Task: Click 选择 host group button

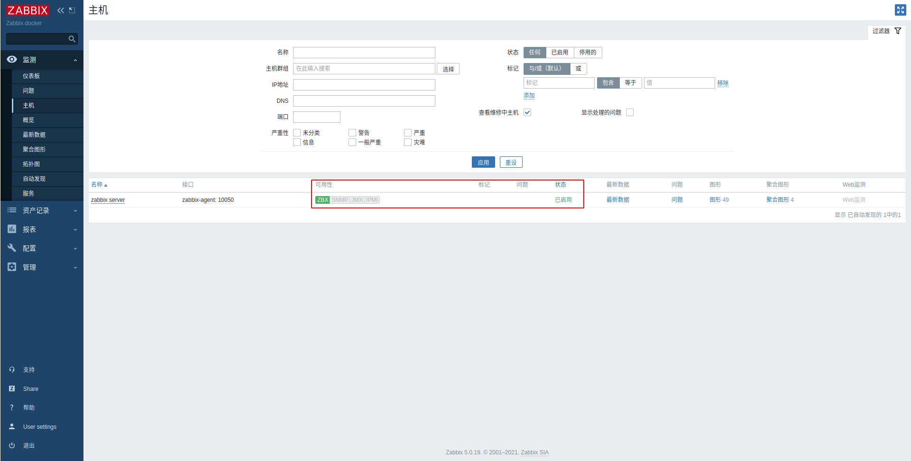Action: coord(448,69)
